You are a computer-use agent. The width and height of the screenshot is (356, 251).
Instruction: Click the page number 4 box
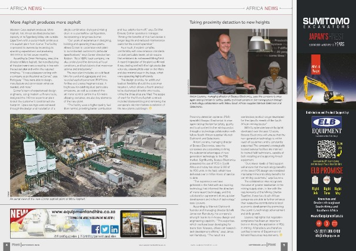point(7,246)
